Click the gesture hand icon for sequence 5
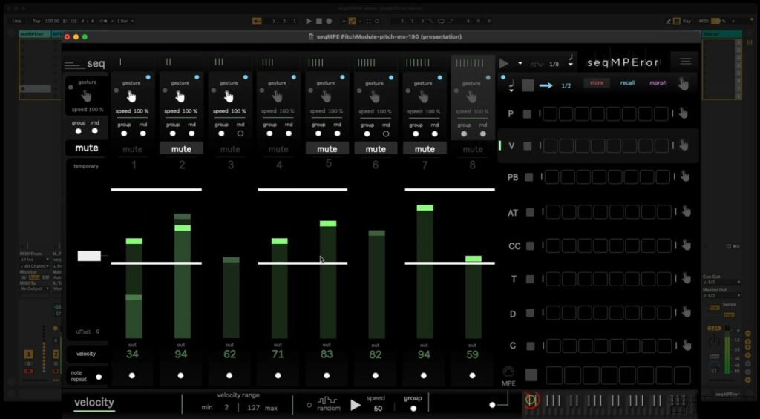Image resolution: width=760 pixels, height=419 pixels. pyautogui.click(x=326, y=97)
